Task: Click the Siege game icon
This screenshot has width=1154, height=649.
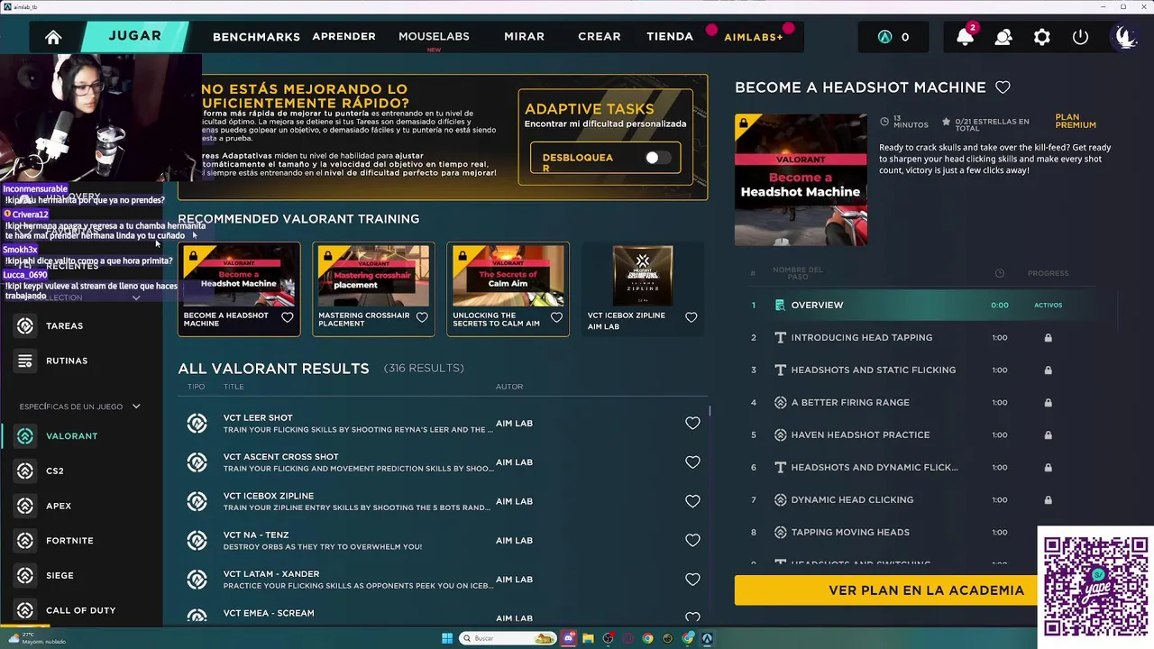Action: (25, 575)
